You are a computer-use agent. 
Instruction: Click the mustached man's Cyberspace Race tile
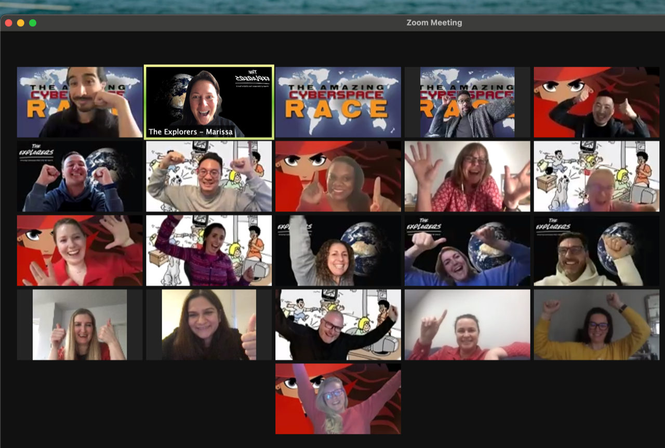(x=79, y=102)
